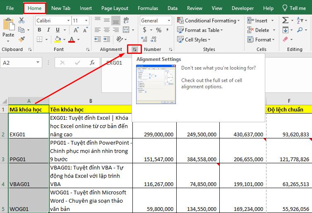The height and width of the screenshot is (213, 312).
Task: Open Number group dialog launcher
Action: (170, 49)
